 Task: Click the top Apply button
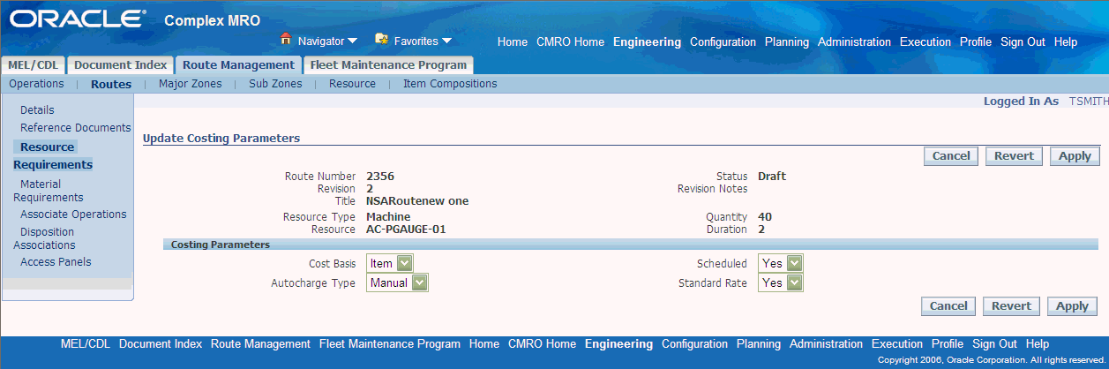(x=1075, y=156)
